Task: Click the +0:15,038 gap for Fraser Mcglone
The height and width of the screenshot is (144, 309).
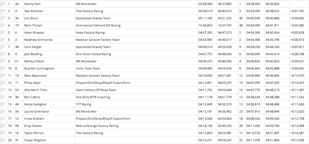Action: tap(297, 140)
